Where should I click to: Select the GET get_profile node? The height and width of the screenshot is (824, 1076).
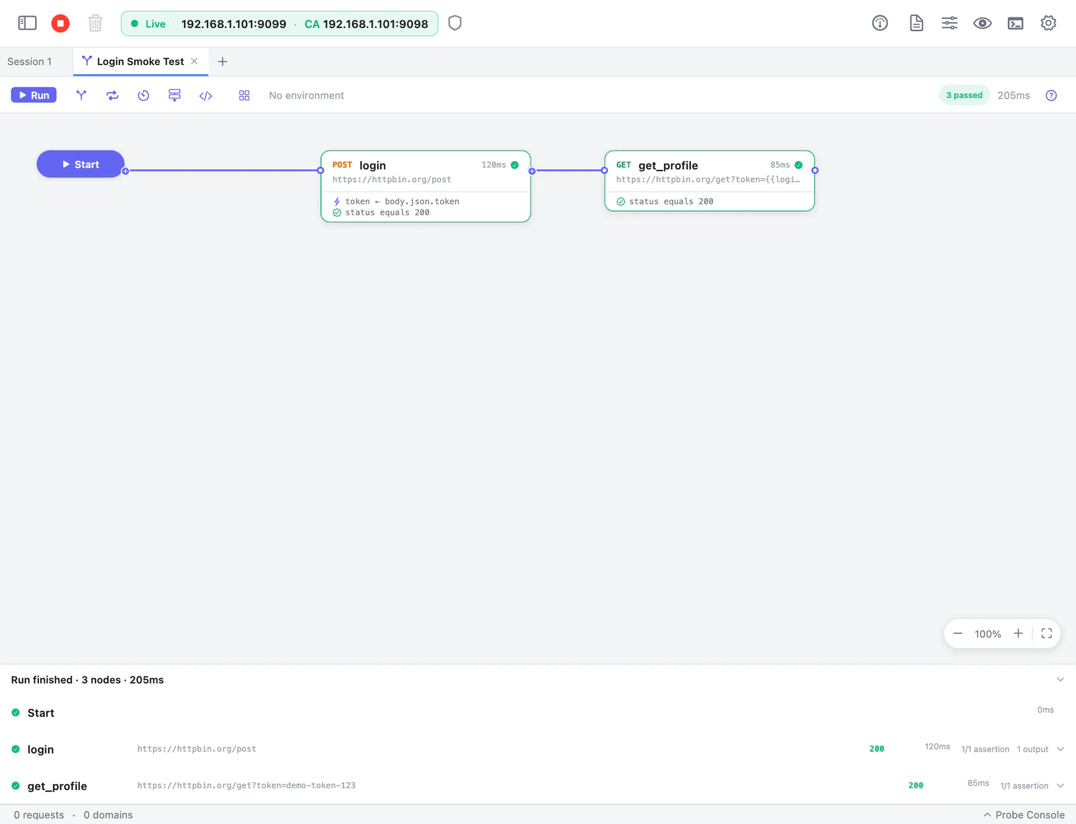point(710,180)
